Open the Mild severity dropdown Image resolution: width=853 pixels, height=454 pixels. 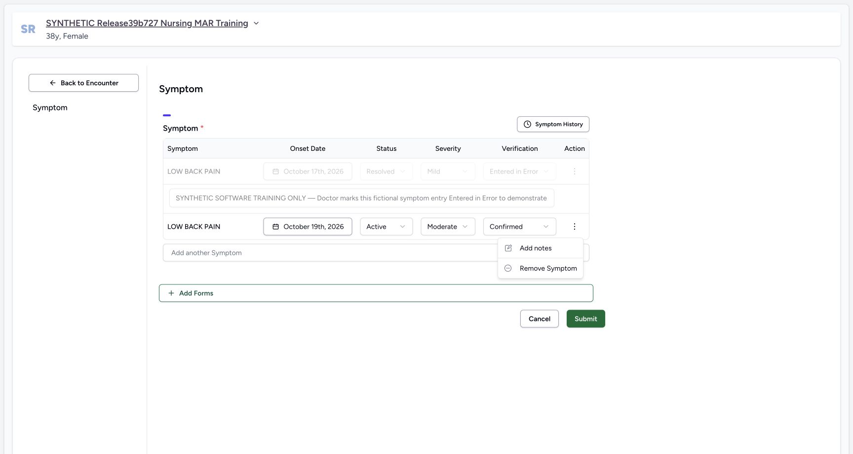tap(448, 172)
